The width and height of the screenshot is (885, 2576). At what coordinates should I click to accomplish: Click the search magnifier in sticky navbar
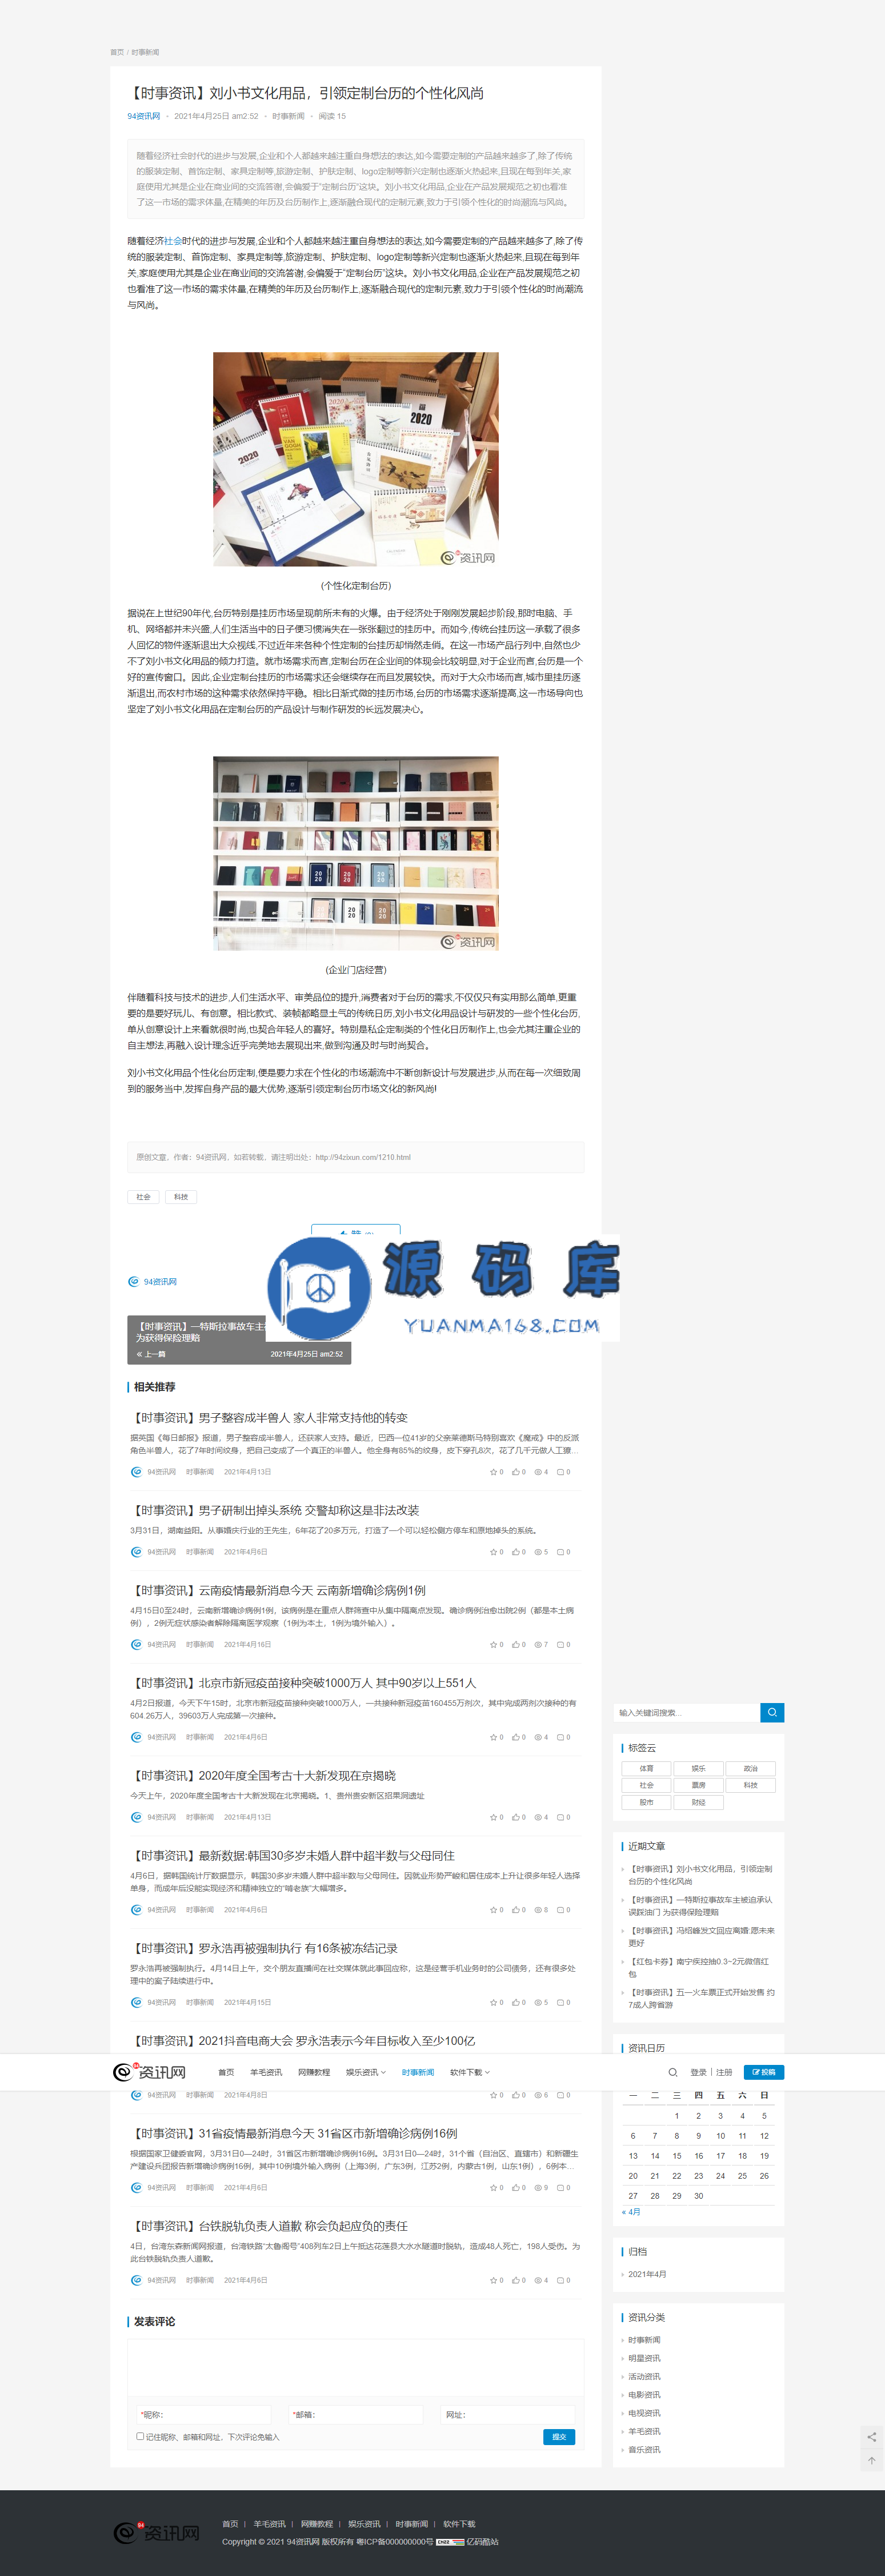(672, 2072)
